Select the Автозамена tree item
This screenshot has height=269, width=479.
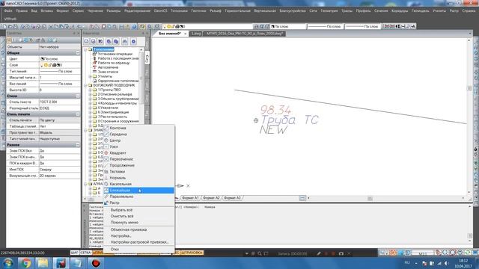(x=108, y=67)
